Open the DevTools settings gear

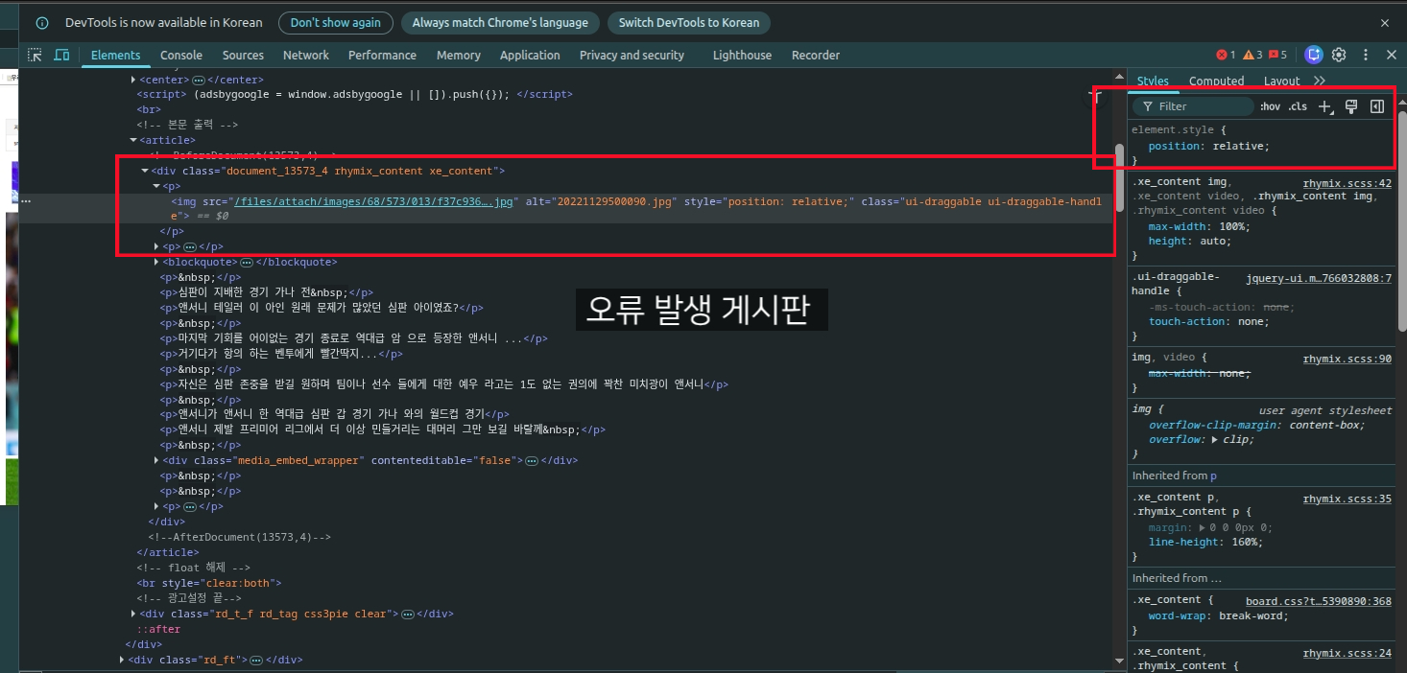pos(1339,56)
